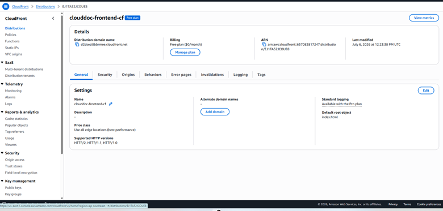The width and height of the screenshot is (443, 211).
Task: Collapse the Security navigation section
Action: (x=2, y=153)
